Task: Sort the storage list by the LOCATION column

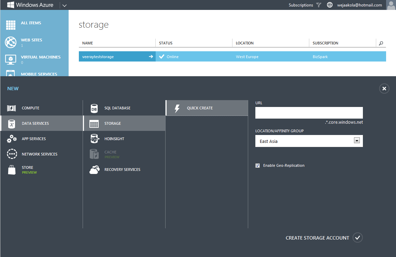Action: click(x=245, y=43)
